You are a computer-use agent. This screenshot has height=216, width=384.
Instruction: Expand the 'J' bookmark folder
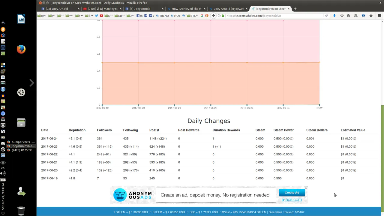pos(130,16)
